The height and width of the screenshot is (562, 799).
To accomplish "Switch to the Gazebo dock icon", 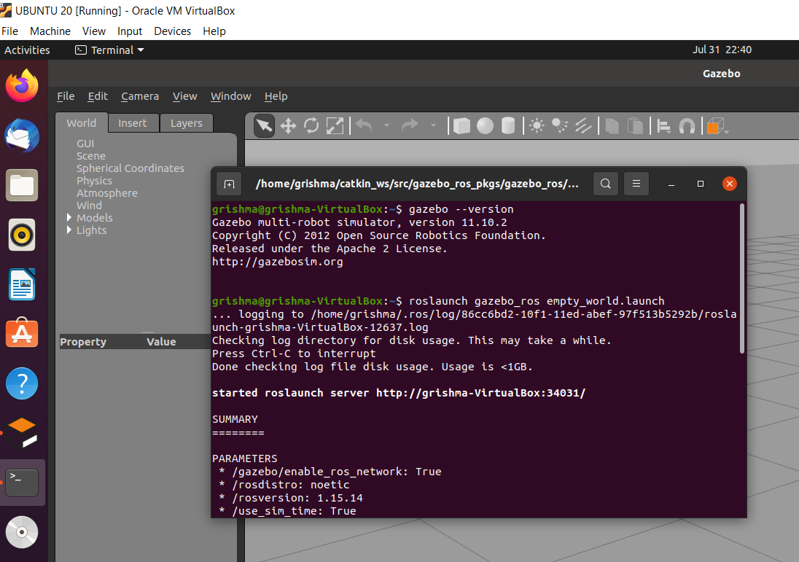I will coord(22,433).
